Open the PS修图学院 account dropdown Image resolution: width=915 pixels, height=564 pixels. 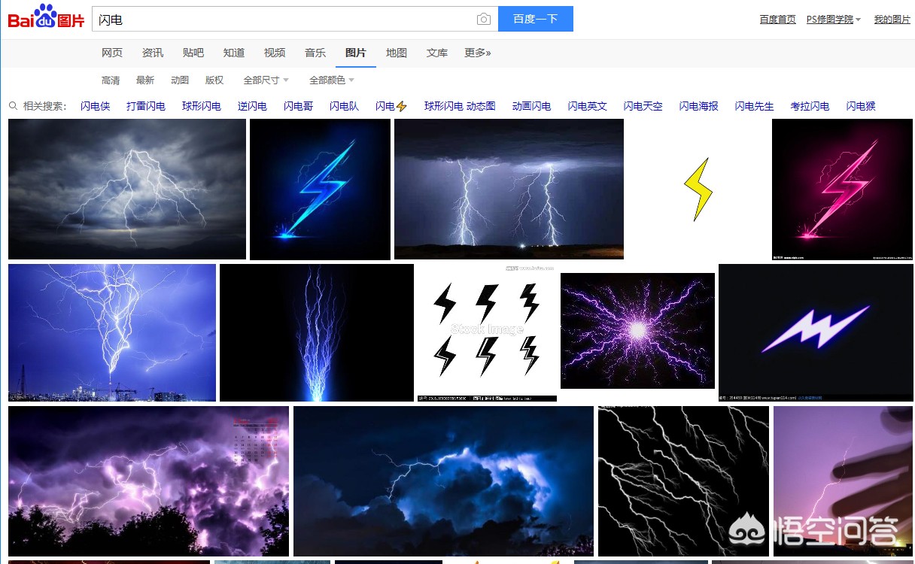[x=834, y=20]
